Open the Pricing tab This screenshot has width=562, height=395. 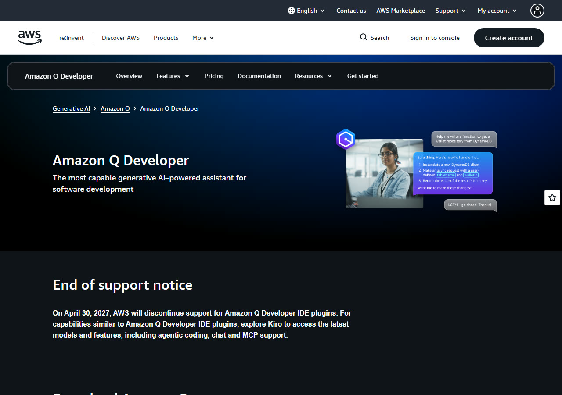[214, 76]
